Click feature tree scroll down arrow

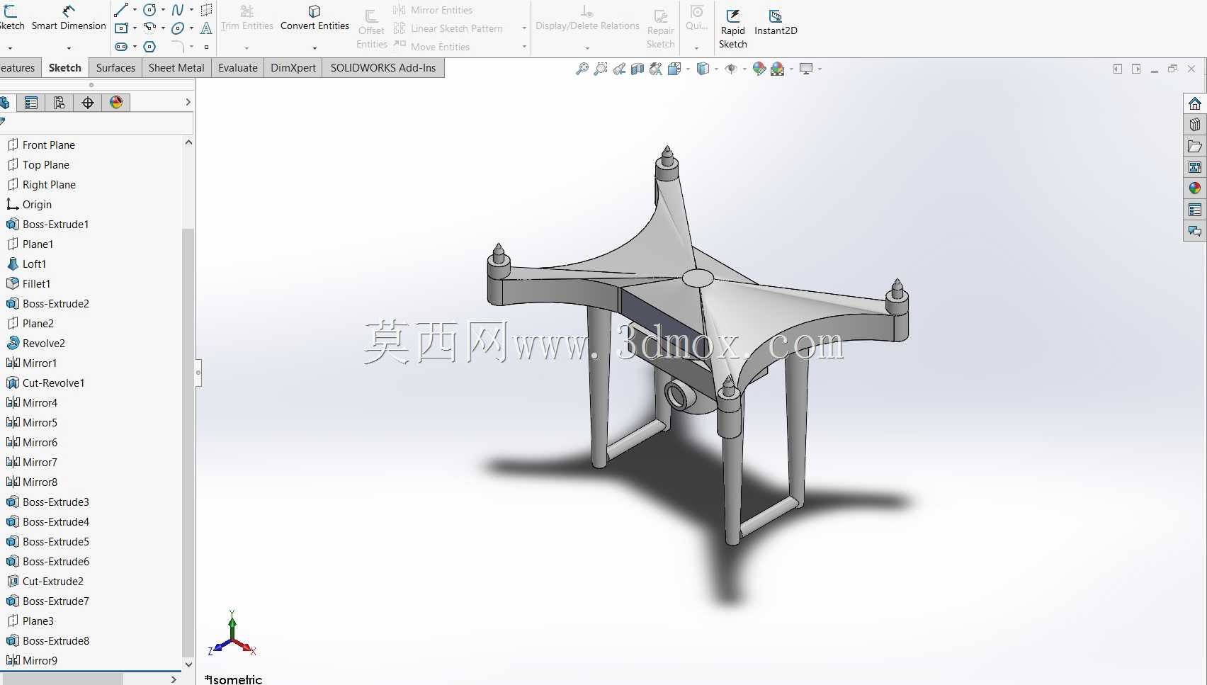pos(188,664)
